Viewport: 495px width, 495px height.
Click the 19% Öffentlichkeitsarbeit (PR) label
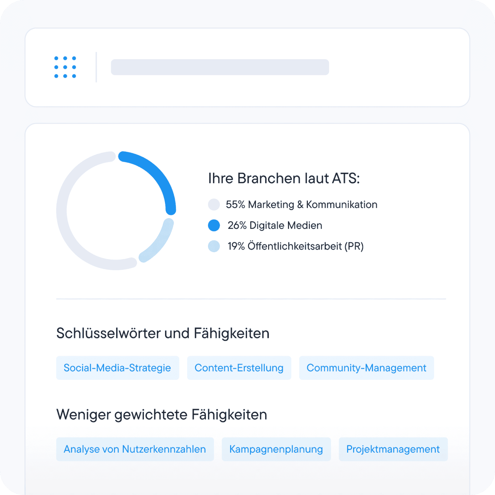(295, 246)
